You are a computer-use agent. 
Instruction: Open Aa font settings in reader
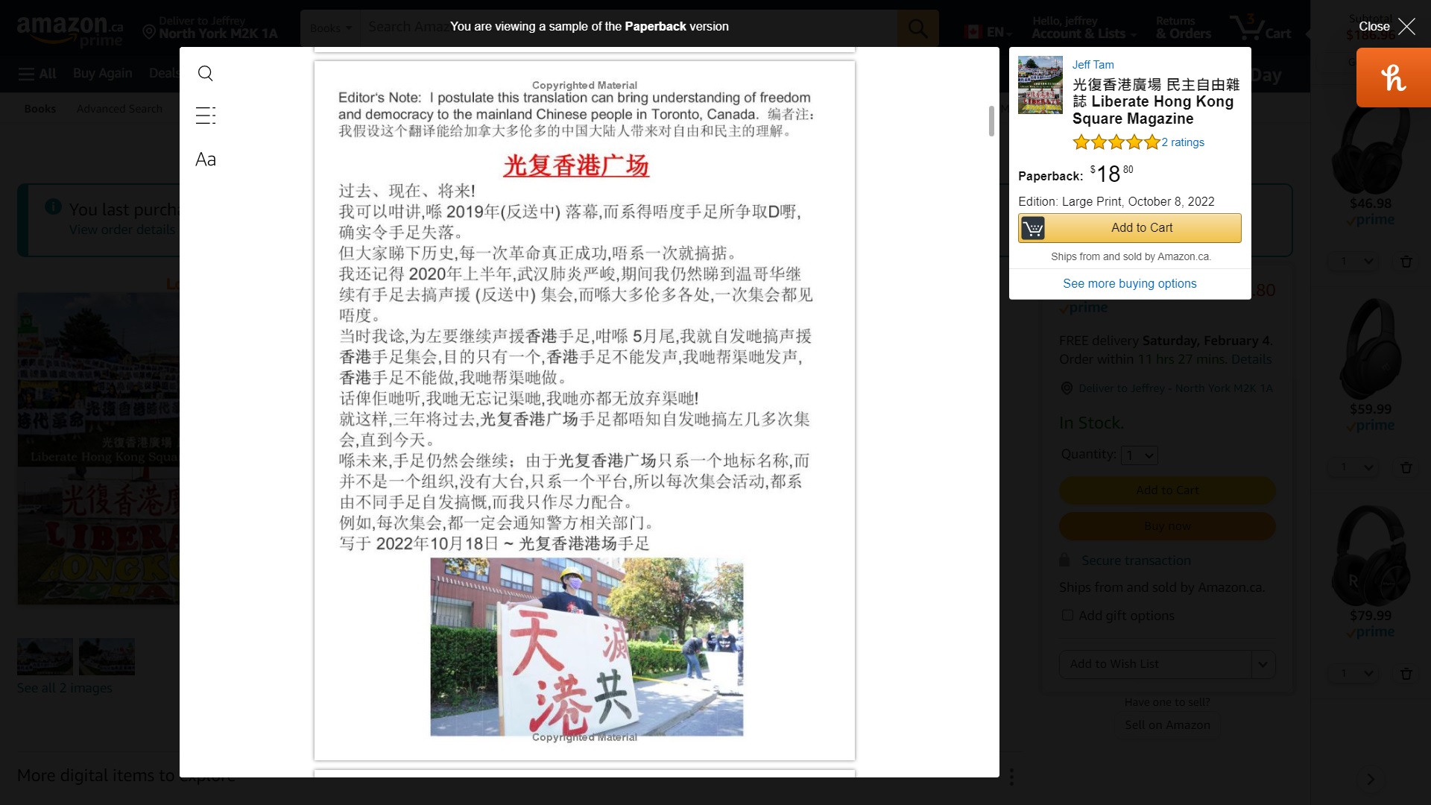click(206, 160)
